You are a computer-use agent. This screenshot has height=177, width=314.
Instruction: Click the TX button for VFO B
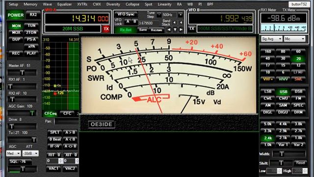click(192, 29)
